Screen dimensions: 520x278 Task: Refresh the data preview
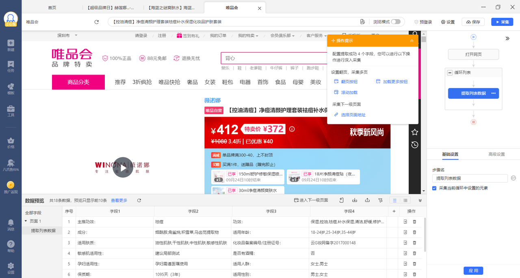pyautogui.click(x=139, y=200)
